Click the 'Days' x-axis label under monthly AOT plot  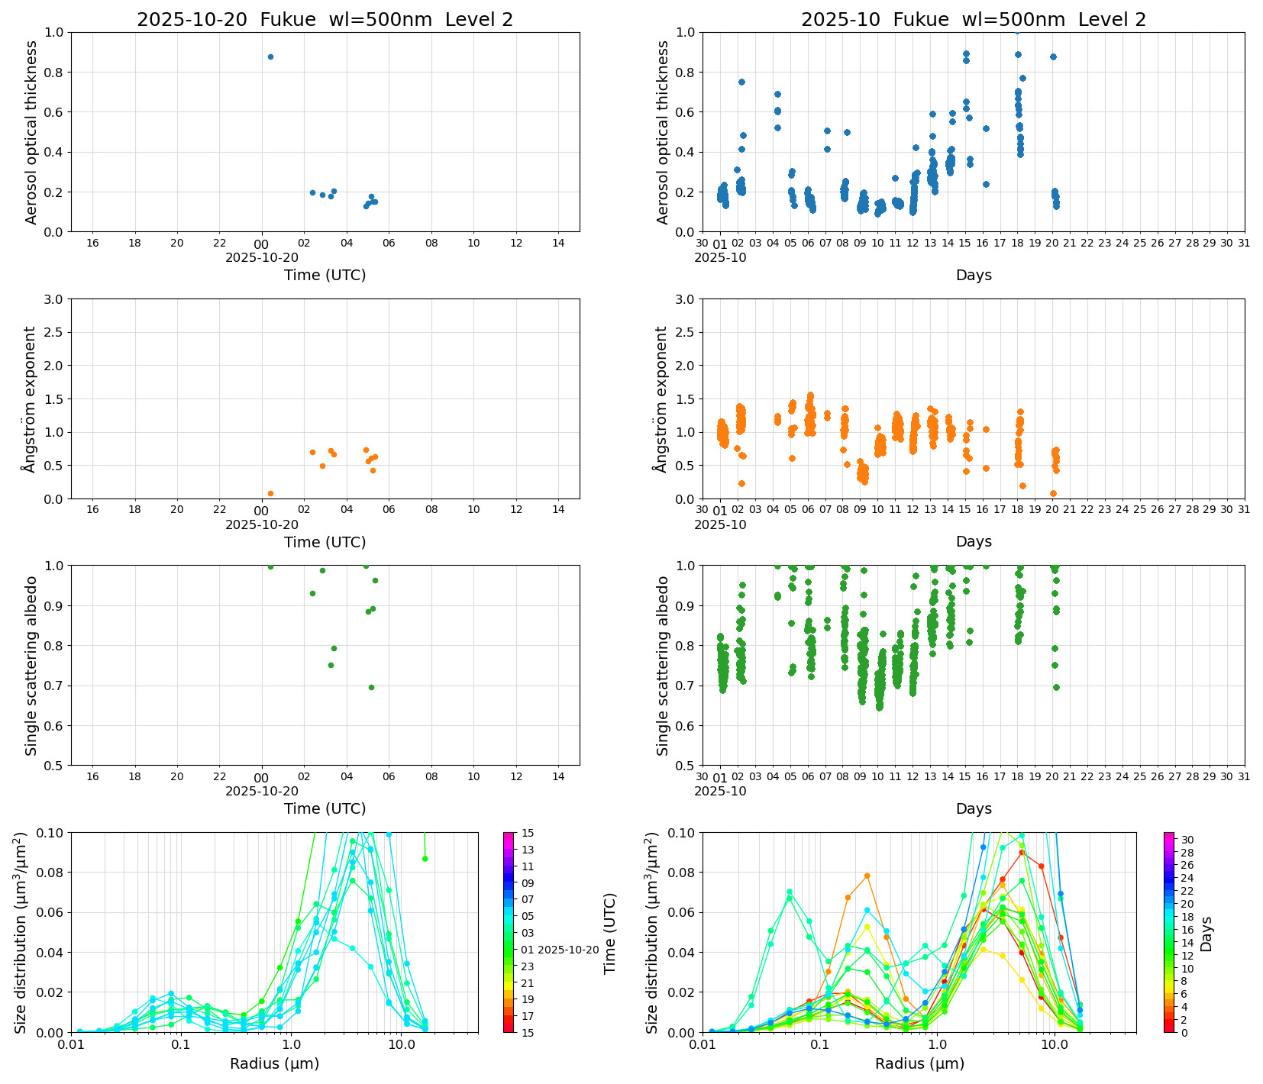[x=973, y=275]
